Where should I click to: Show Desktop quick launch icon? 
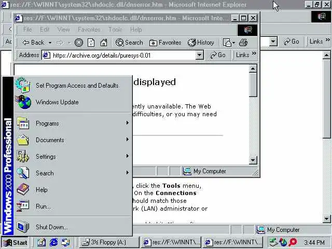[41, 242]
